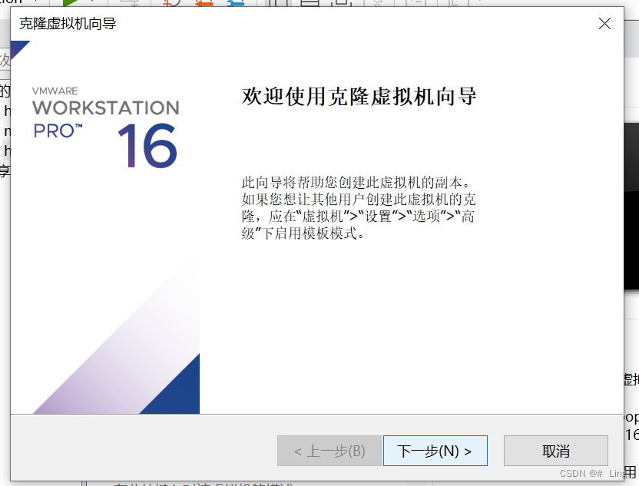Click the VMware Workstation Pro 16 logo

click(105, 127)
